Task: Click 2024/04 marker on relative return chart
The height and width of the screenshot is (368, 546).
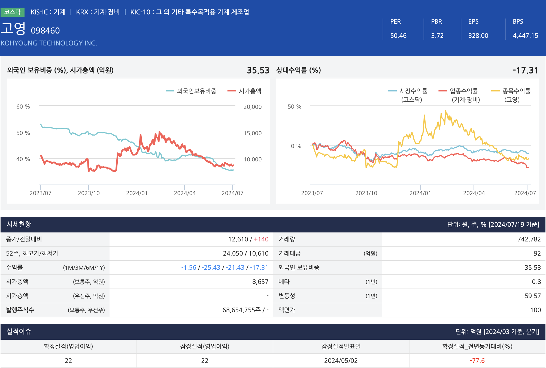Action: coord(474,193)
